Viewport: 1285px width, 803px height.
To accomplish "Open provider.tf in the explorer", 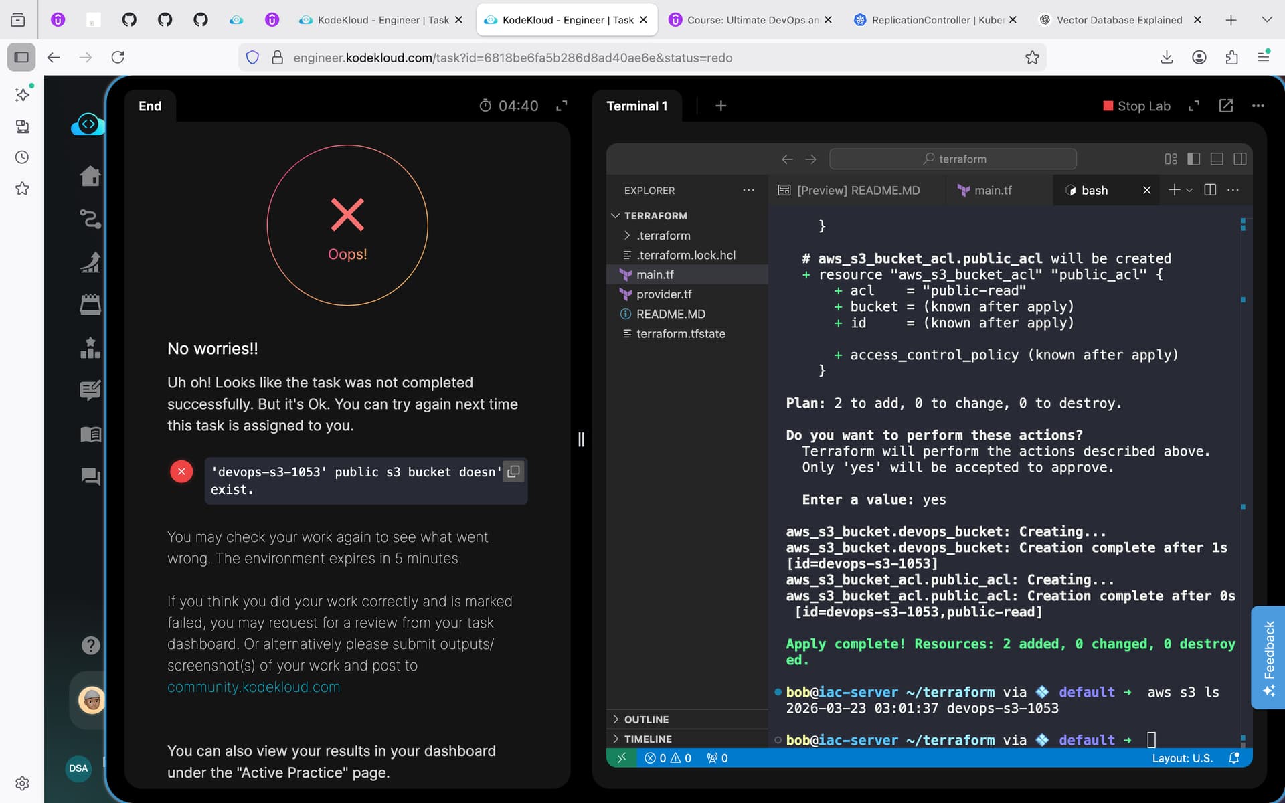I will pos(663,294).
